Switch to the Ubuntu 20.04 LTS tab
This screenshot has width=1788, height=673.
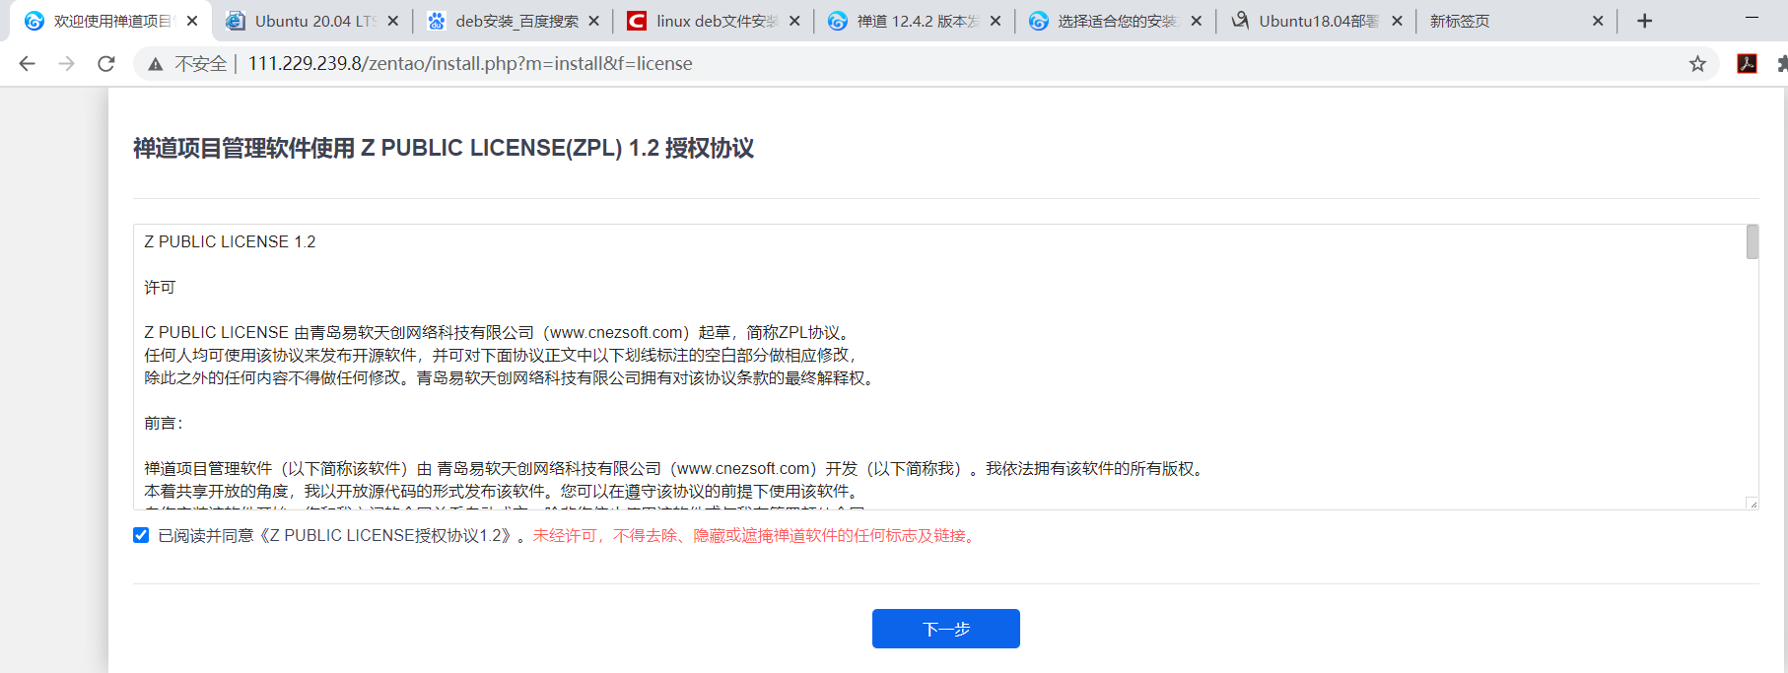coord(311,21)
